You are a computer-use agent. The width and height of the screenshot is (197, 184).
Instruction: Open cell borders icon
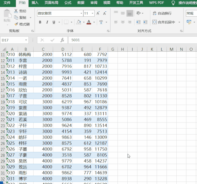pos(66,22)
